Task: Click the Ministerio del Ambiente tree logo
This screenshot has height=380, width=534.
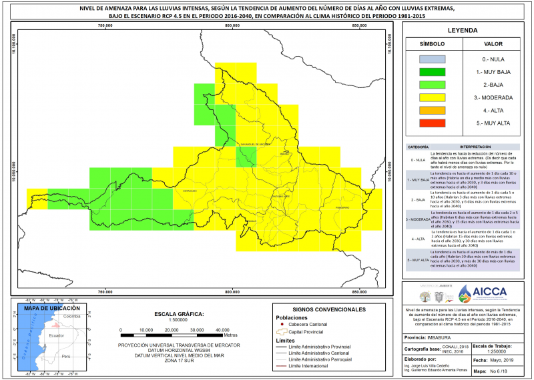Action: click(x=425, y=296)
